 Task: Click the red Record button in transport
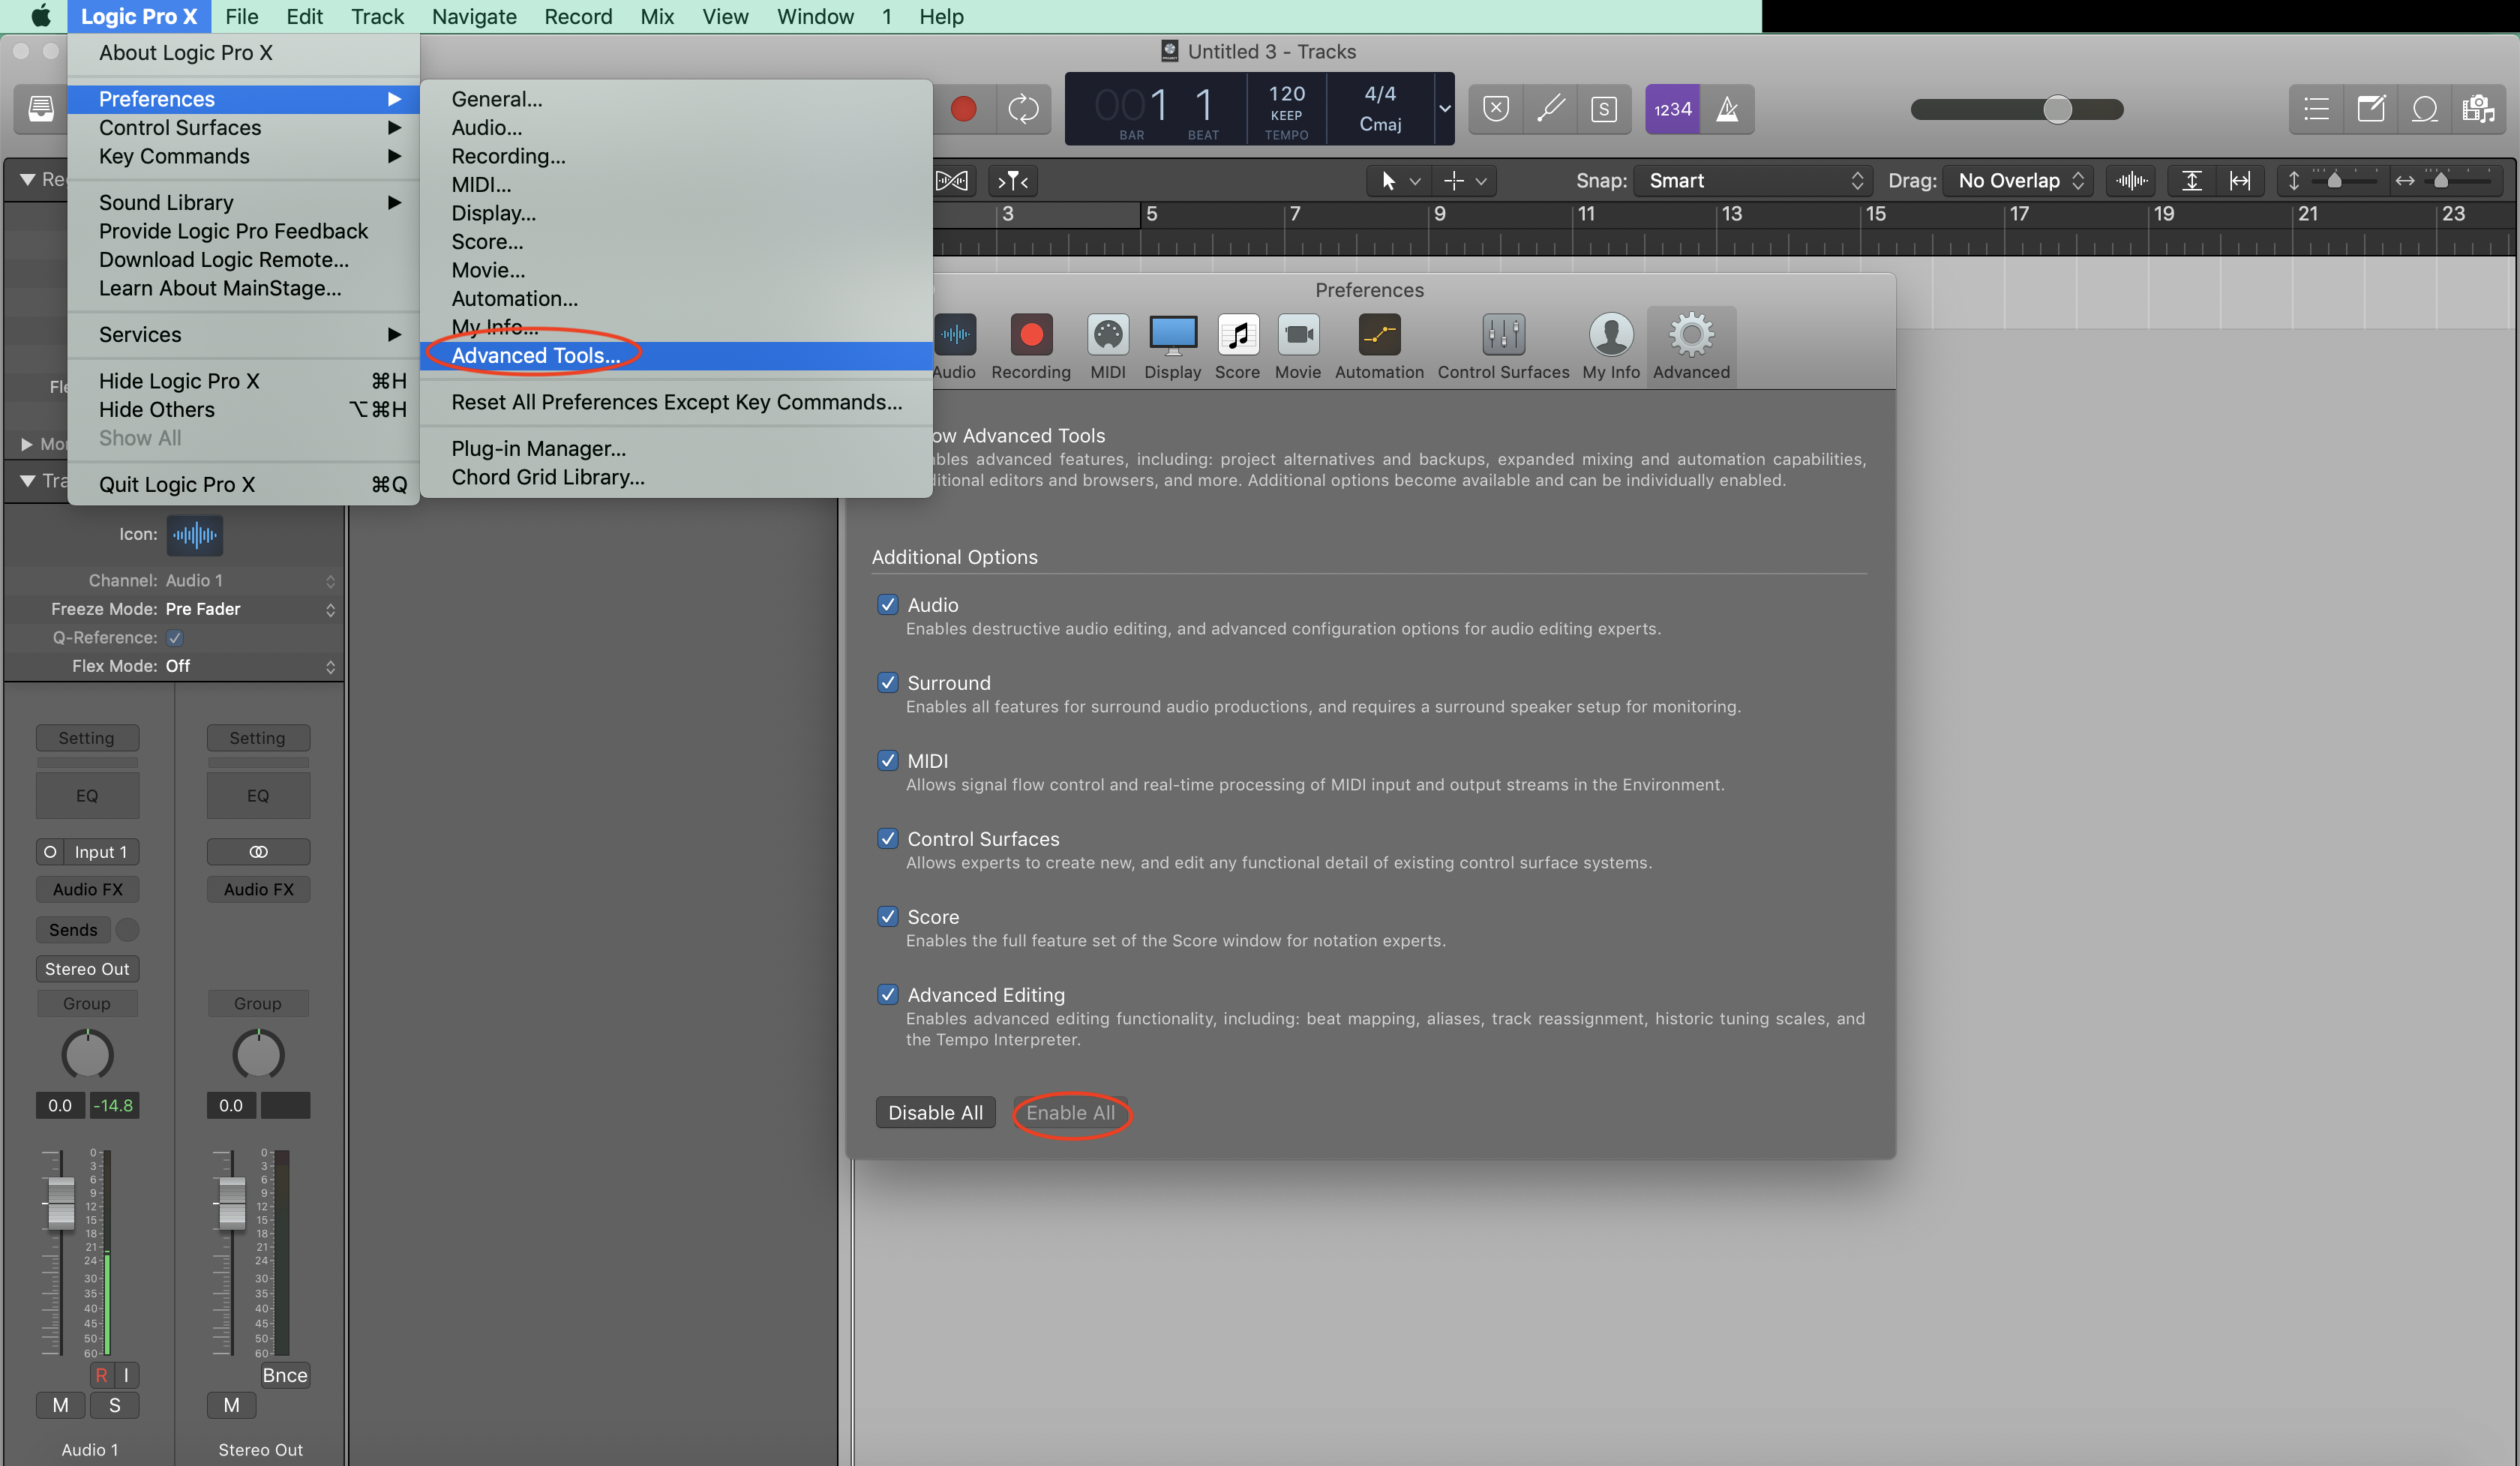tap(963, 109)
